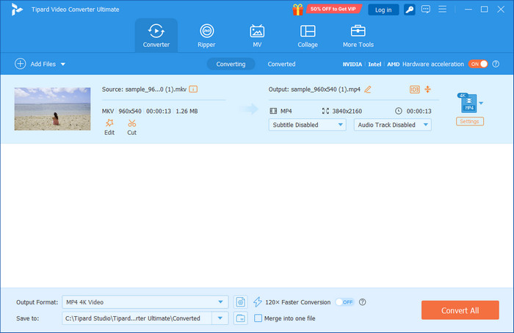Open the output folder icon
514x333 pixels.
pos(240,318)
